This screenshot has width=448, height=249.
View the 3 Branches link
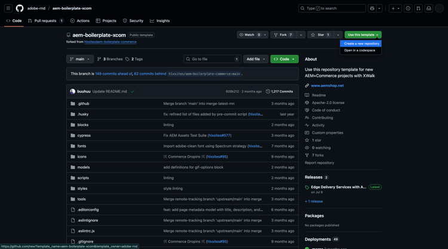pyautogui.click(x=110, y=59)
